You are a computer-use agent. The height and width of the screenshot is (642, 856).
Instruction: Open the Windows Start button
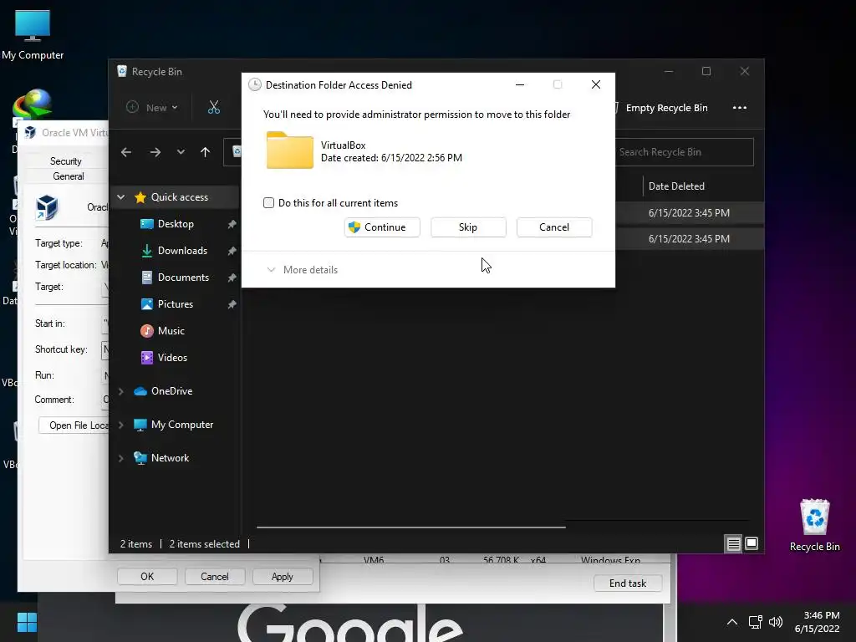(27, 622)
